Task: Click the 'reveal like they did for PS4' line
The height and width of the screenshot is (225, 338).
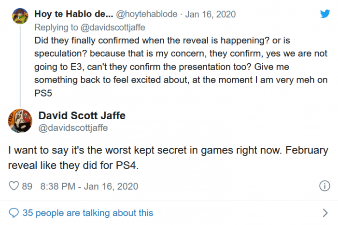Action: click(73, 166)
